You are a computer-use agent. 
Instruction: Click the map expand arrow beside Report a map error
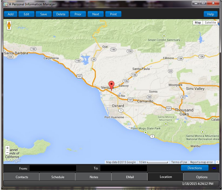coord(218,162)
